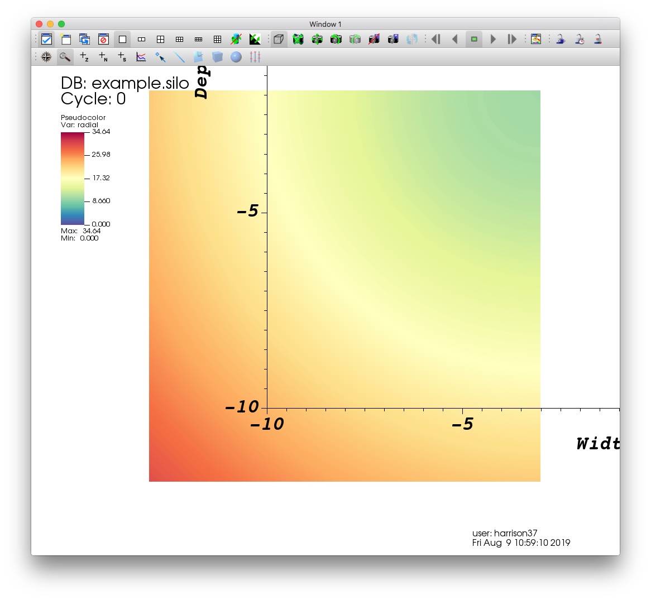Choose center of rotation icon

point(412,40)
